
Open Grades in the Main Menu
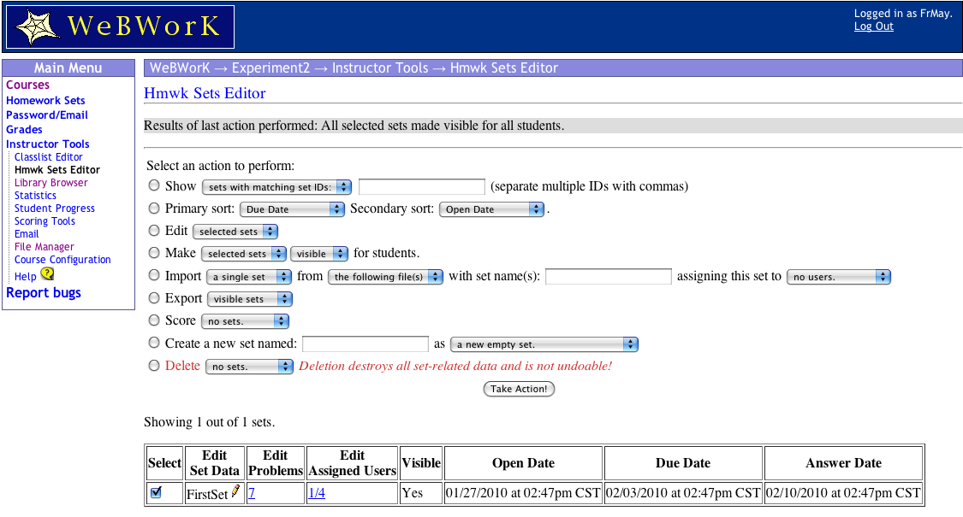pyautogui.click(x=24, y=129)
